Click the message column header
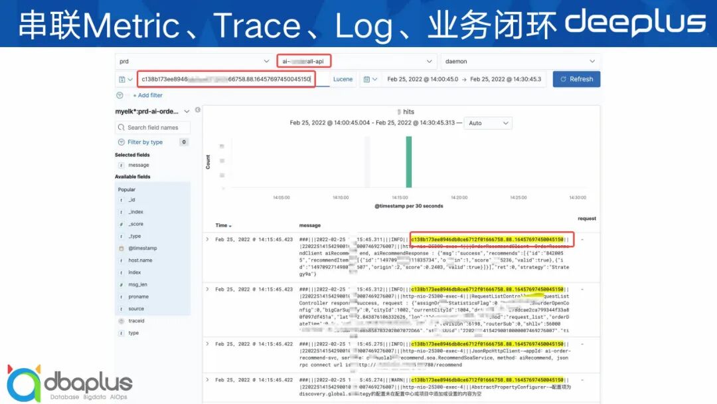 [x=309, y=225]
